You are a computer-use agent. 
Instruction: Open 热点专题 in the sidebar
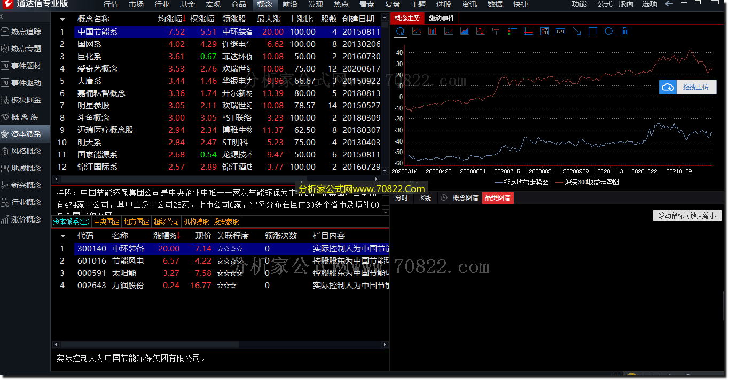tap(26, 49)
